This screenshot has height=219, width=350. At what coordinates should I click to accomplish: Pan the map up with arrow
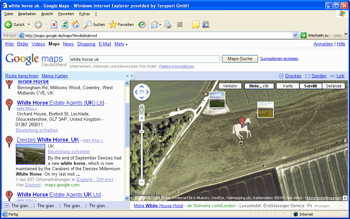click(x=142, y=87)
